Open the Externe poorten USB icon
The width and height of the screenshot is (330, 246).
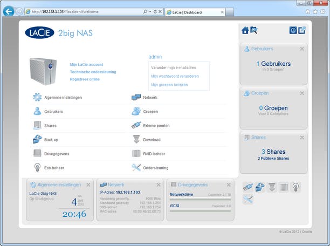click(x=136, y=125)
